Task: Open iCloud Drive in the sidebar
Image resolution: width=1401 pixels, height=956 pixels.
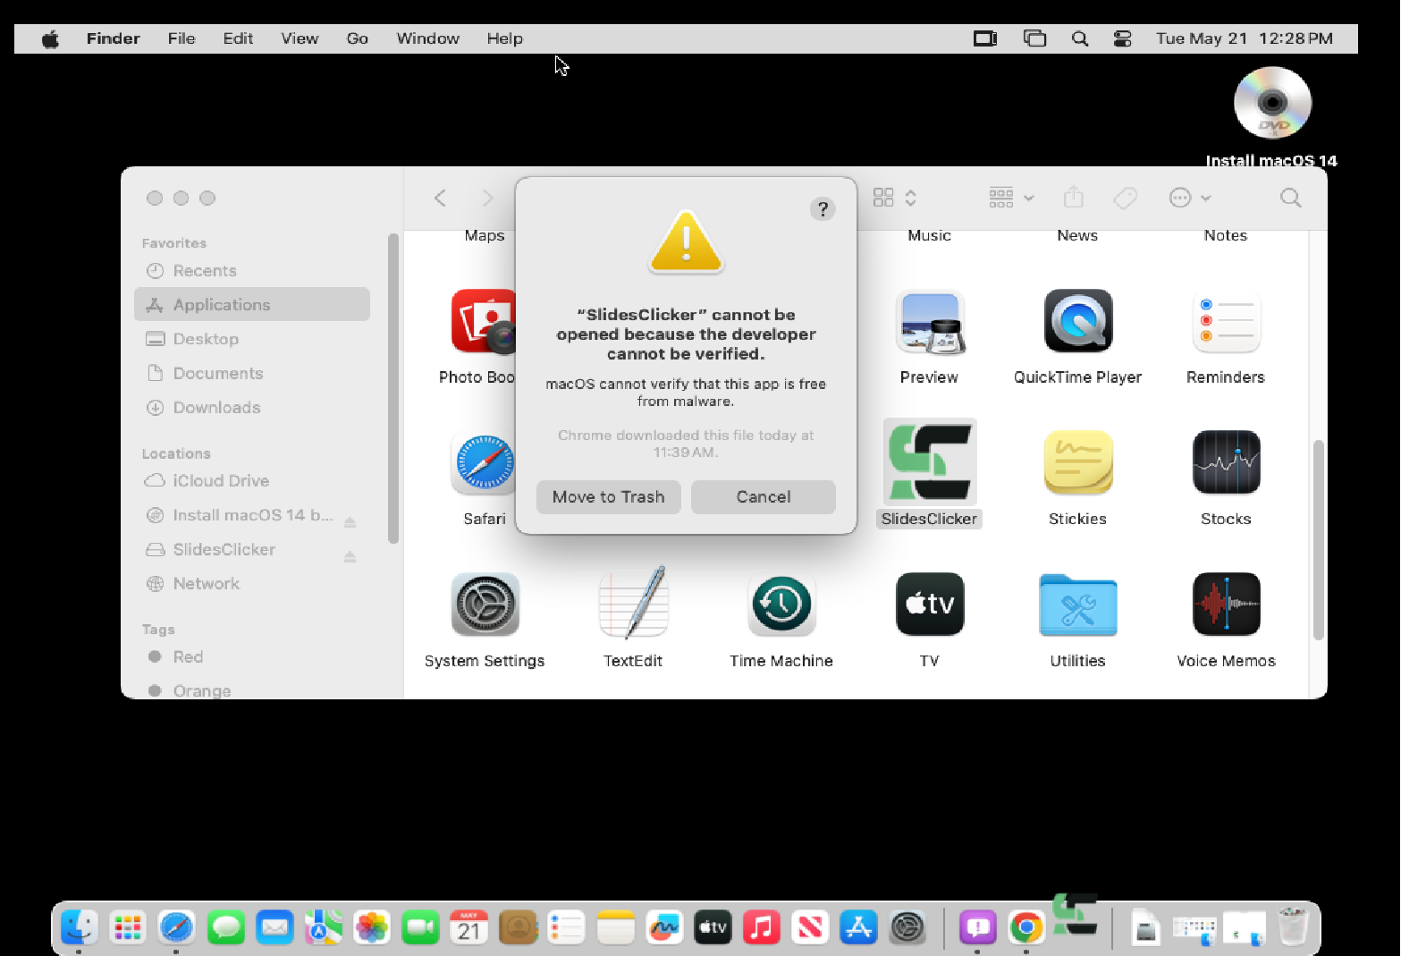Action: (252, 481)
